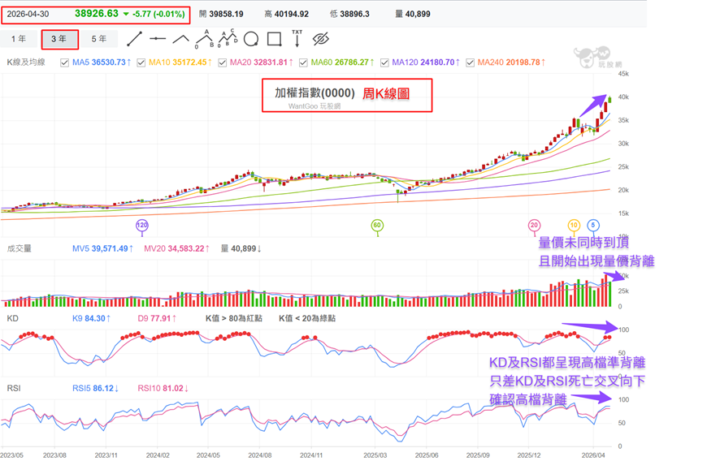Select the circle drawing tool
707x461 pixels.
[250, 39]
